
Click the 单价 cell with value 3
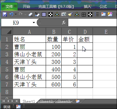[x=69, y=61]
